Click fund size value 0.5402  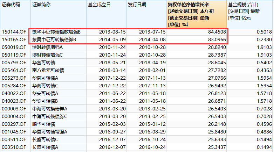coord(264,63)
